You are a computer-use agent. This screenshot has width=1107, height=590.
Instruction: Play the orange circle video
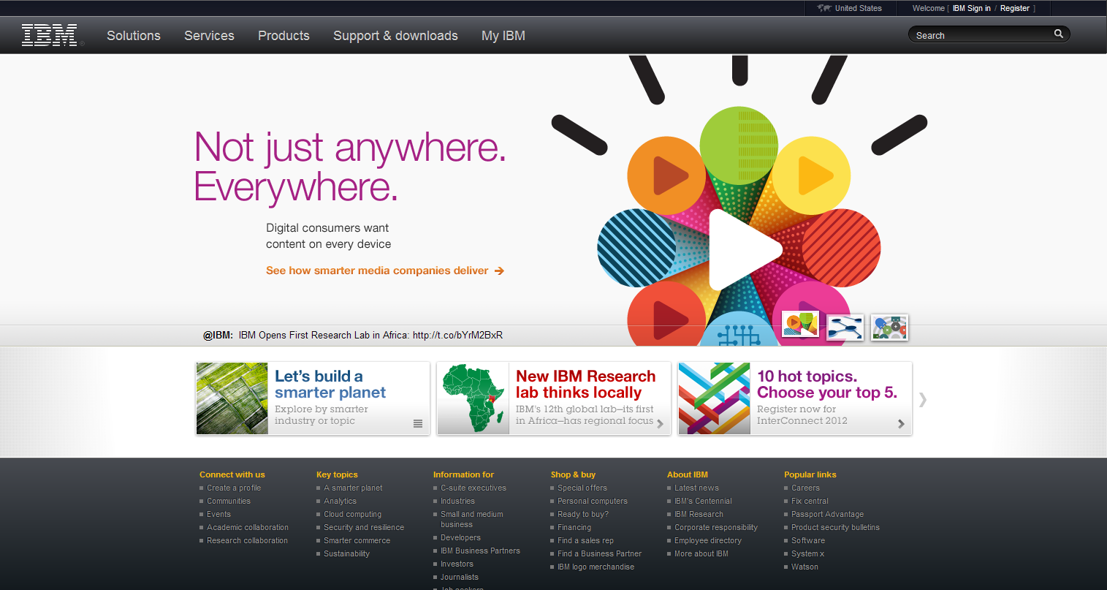[666, 175]
